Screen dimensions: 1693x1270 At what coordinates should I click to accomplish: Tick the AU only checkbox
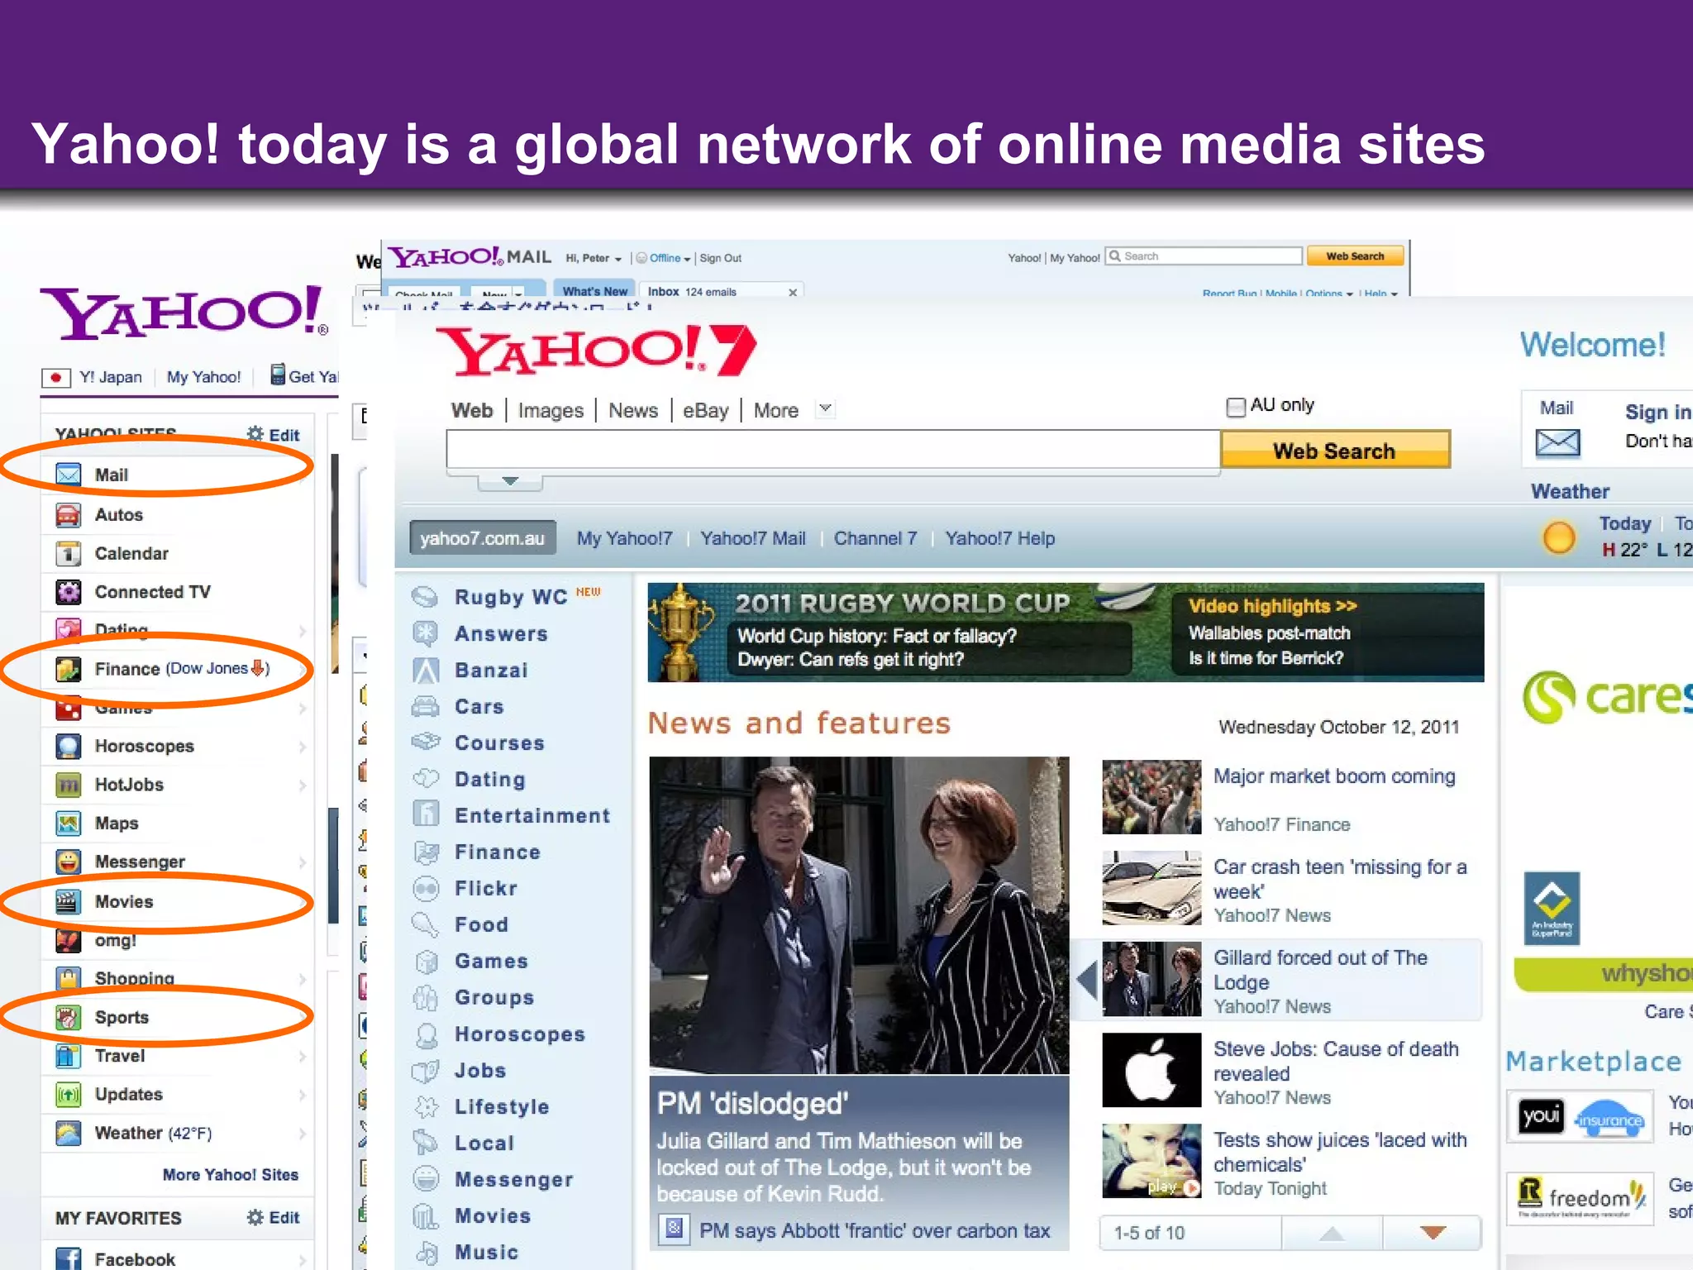point(1235,406)
